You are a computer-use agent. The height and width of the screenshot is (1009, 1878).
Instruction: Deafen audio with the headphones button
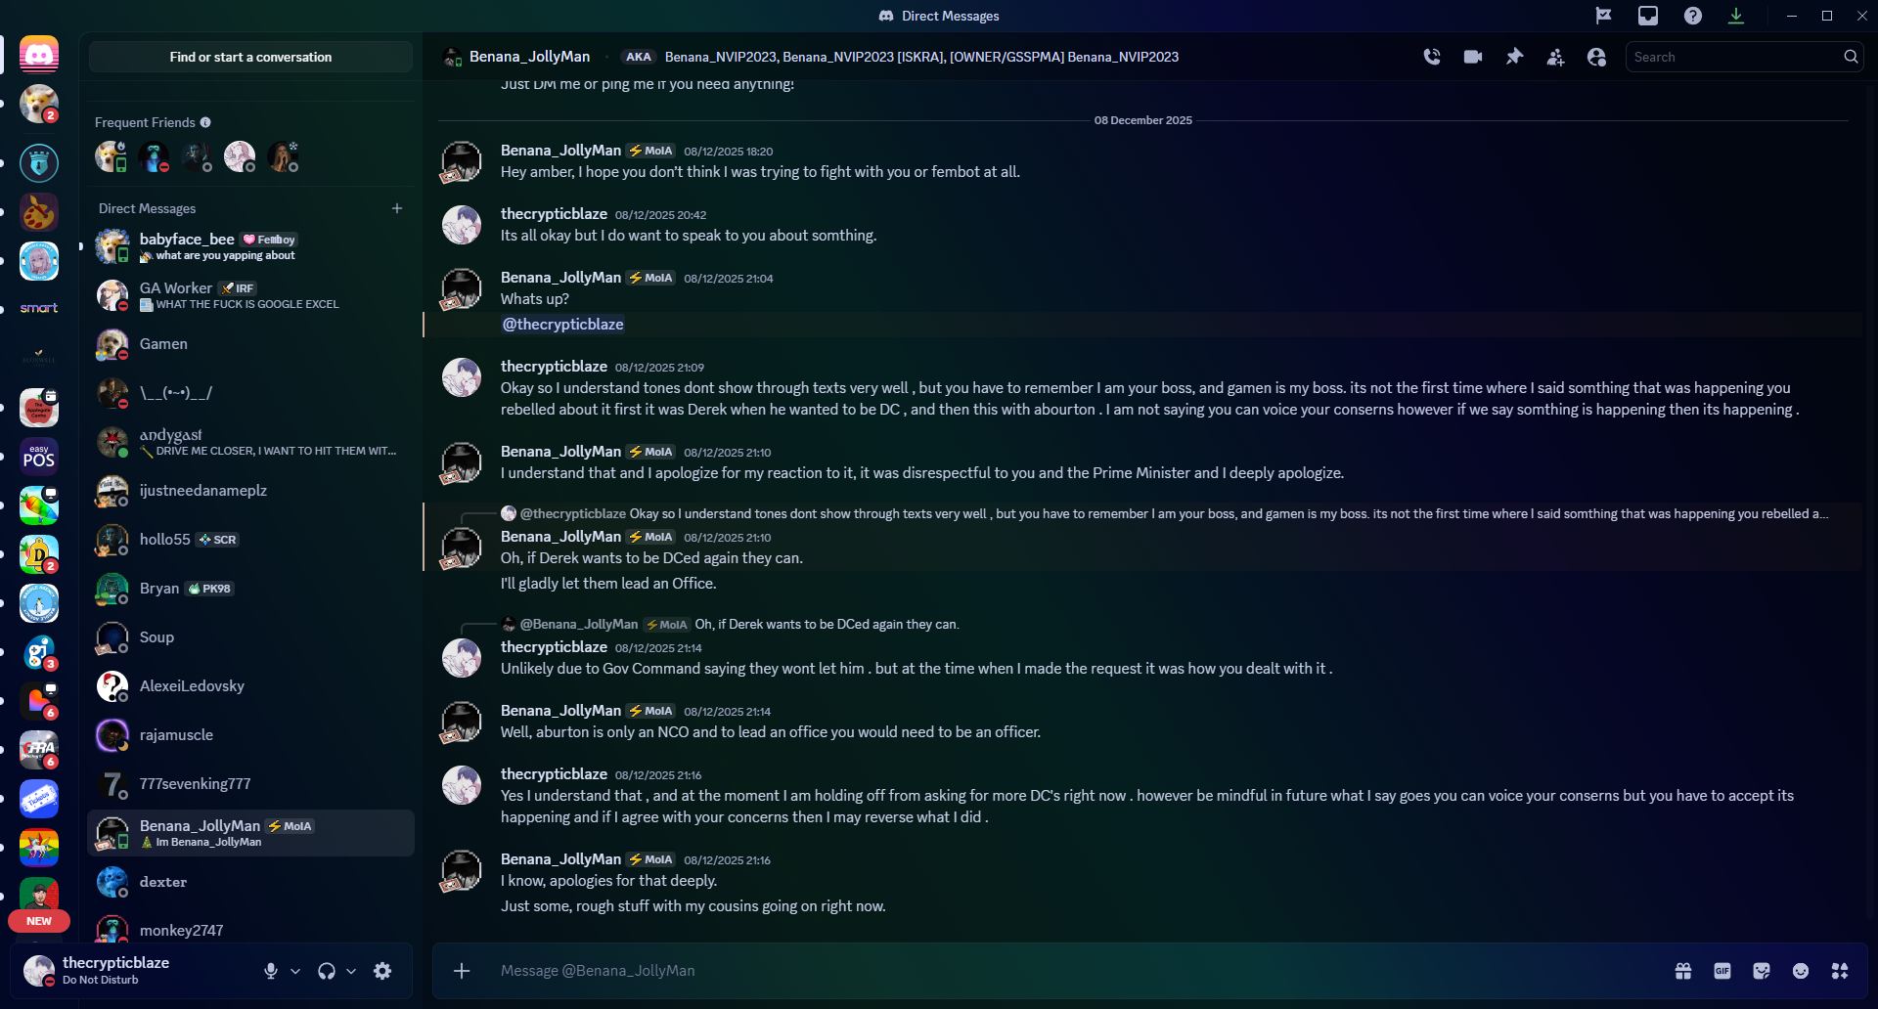(x=327, y=971)
